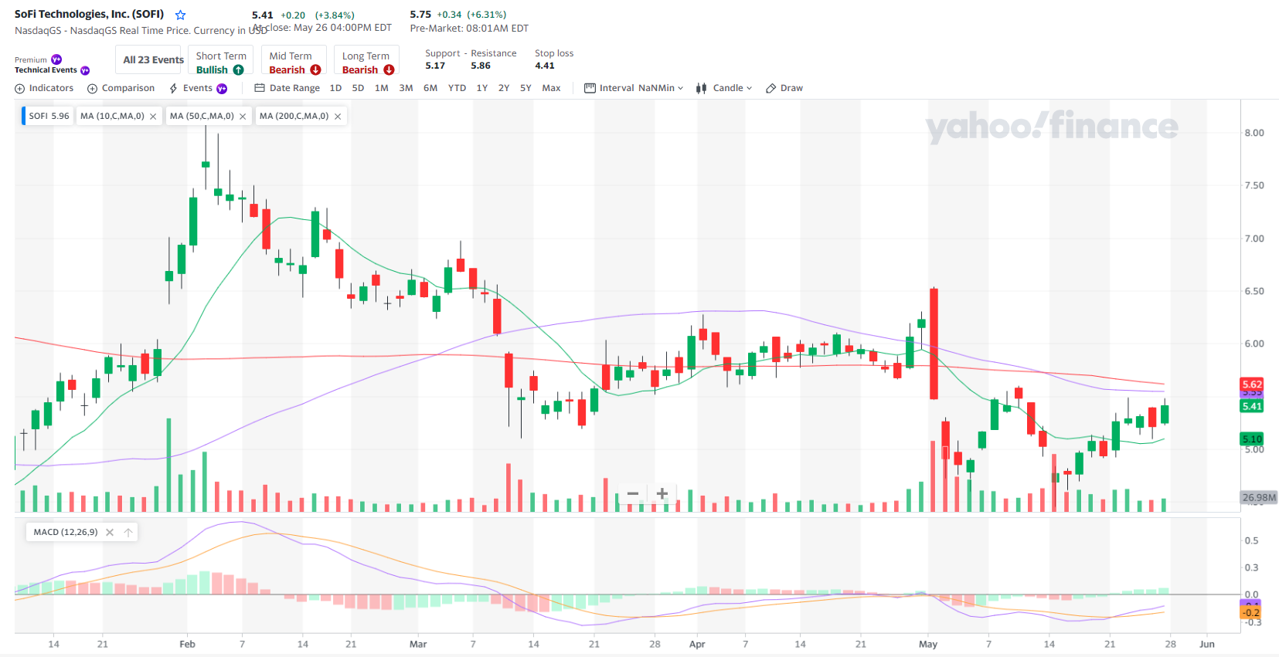1279x657 pixels.
Task: Set range to 3M
Action: [406, 88]
